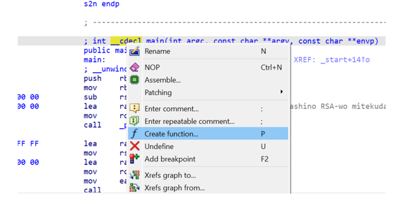Click the s2n endp line
The width and height of the screenshot is (402, 200).
(x=102, y=4)
